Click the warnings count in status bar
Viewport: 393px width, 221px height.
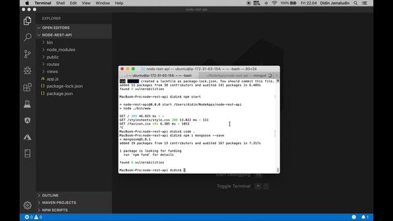point(38,217)
